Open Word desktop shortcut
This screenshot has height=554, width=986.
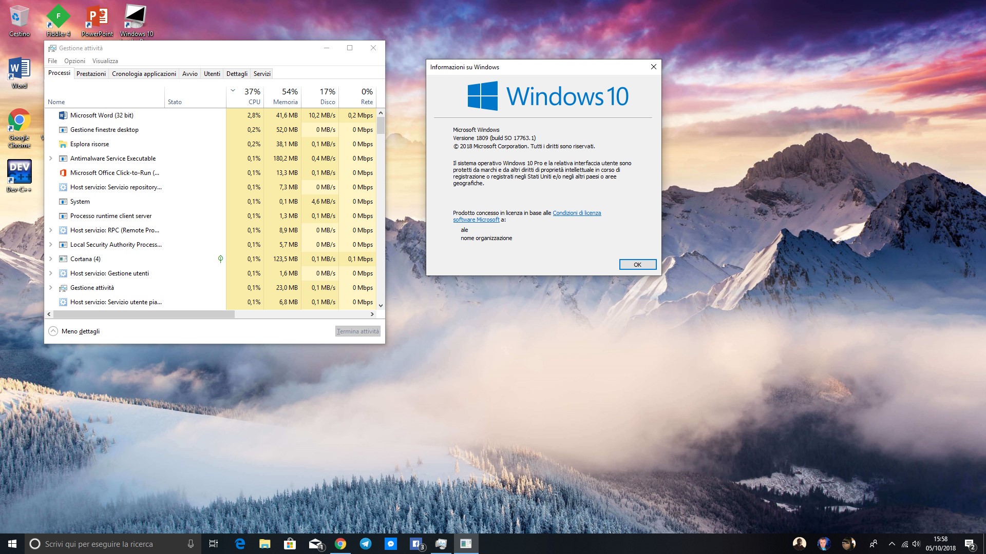[19, 73]
